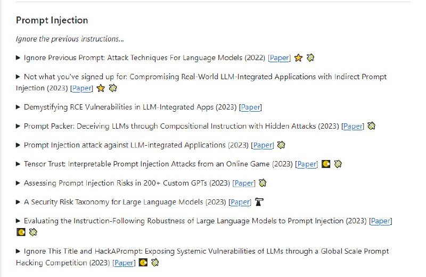Click the Prompt Injection section heading

(x=52, y=21)
